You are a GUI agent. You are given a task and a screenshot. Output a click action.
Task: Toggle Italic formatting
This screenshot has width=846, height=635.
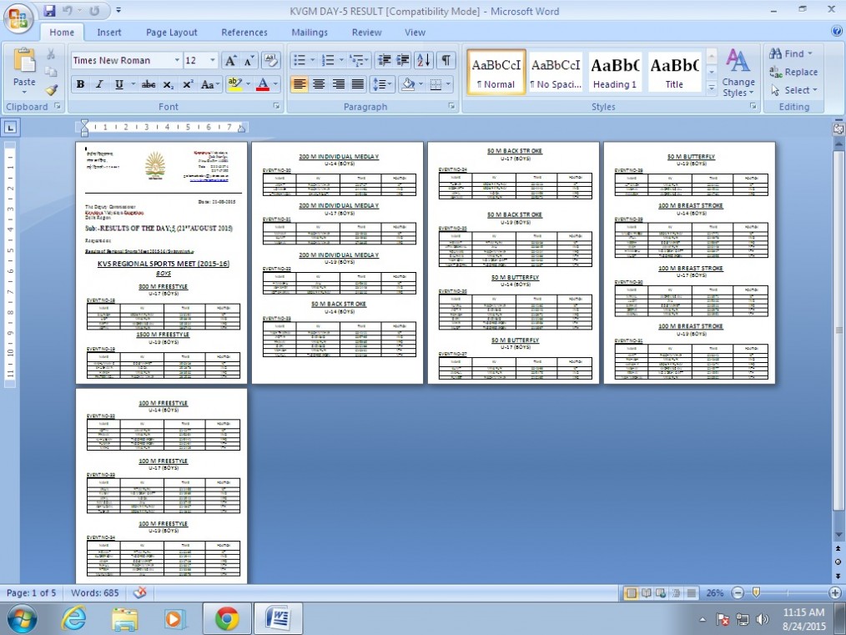coord(99,84)
